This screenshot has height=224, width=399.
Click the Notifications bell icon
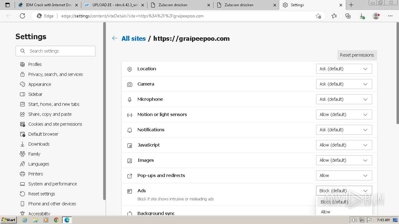pyautogui.click(x=130, y=130)
